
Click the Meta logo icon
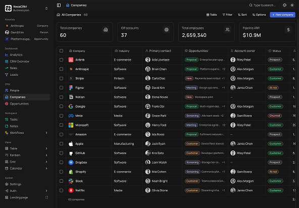[x=71, y=116]
